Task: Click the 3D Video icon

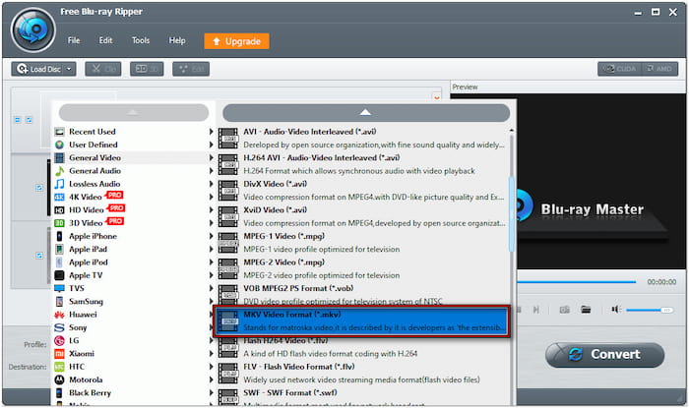Action: (59, 223)
